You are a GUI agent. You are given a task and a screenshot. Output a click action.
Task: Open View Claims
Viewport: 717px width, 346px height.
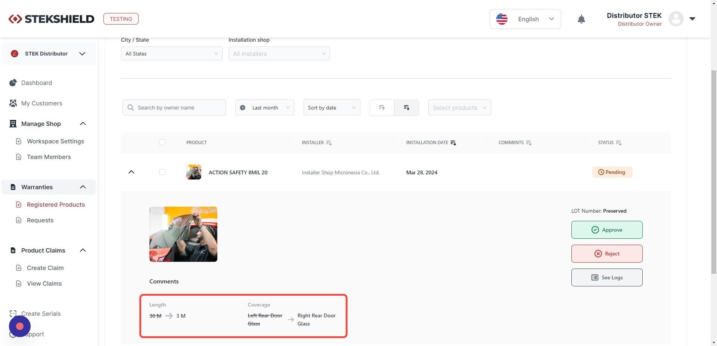[44, 283]
